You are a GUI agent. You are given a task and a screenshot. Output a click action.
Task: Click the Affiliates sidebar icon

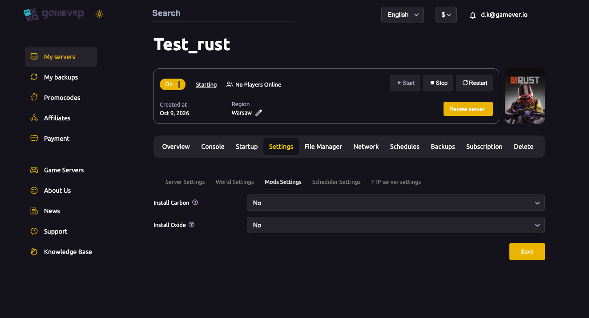click(x=34, y=118)
